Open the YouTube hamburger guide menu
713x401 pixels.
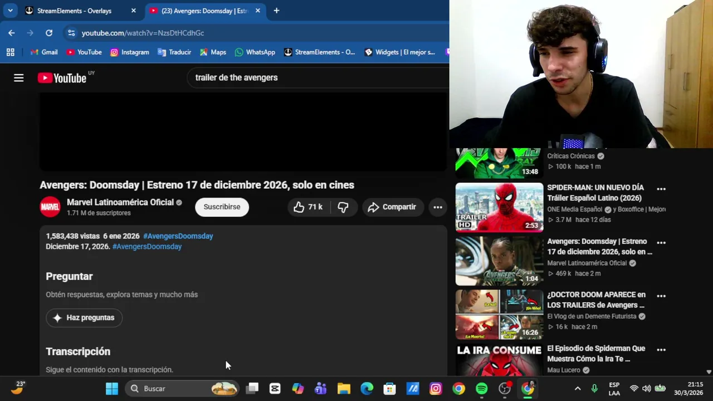point(18,78)
